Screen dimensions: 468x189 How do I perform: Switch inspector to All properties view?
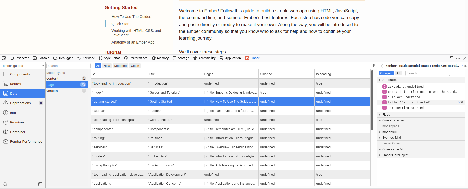[398, 73]
